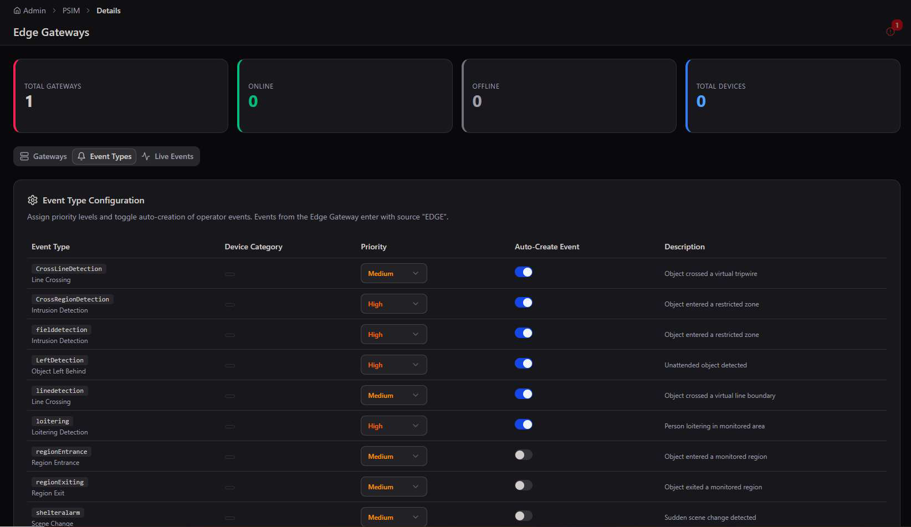Enable auto-create for shelteralarm
This screenshot has height=527, width=911.
pyautogui.click(x=524, y=516)
